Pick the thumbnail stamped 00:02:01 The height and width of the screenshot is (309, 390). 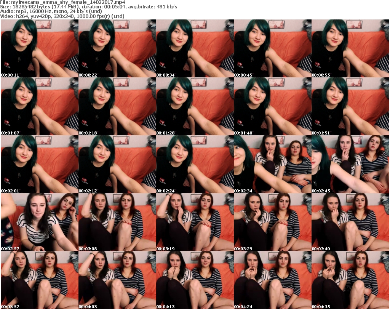tap(40, 164)
